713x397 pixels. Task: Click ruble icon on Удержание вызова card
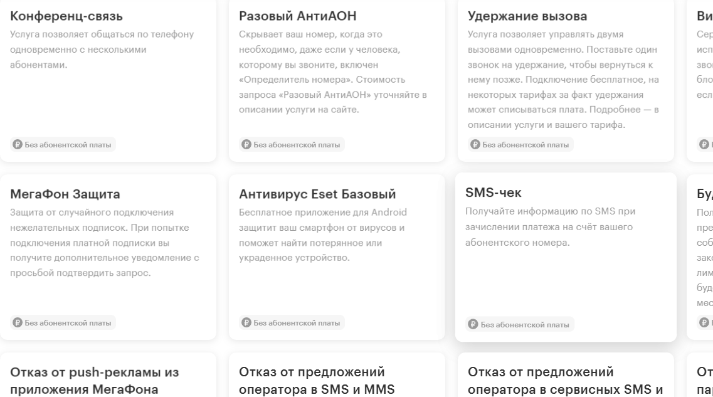click(x=475, y=145)
